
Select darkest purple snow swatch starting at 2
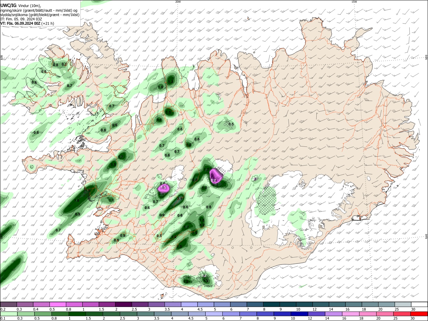click(123, 304)
